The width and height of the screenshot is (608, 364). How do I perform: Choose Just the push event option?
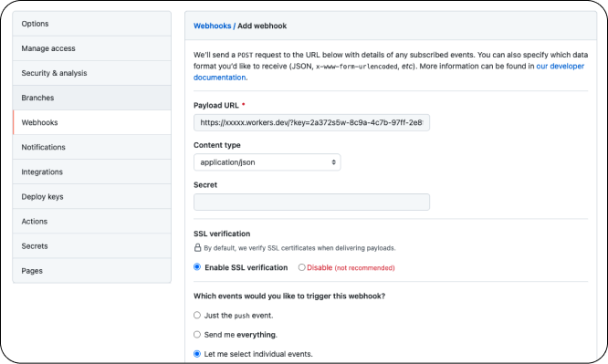[197, 315]
